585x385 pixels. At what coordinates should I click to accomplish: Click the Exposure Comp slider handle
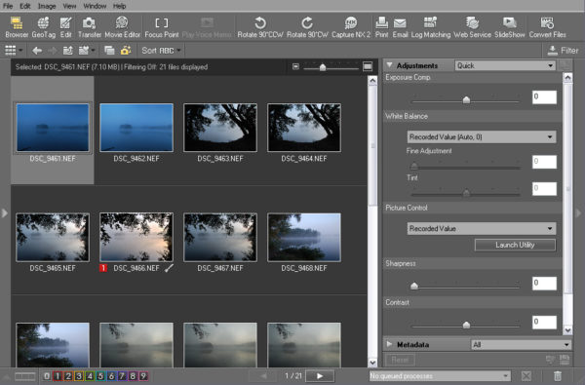click(x=466, y=100)
